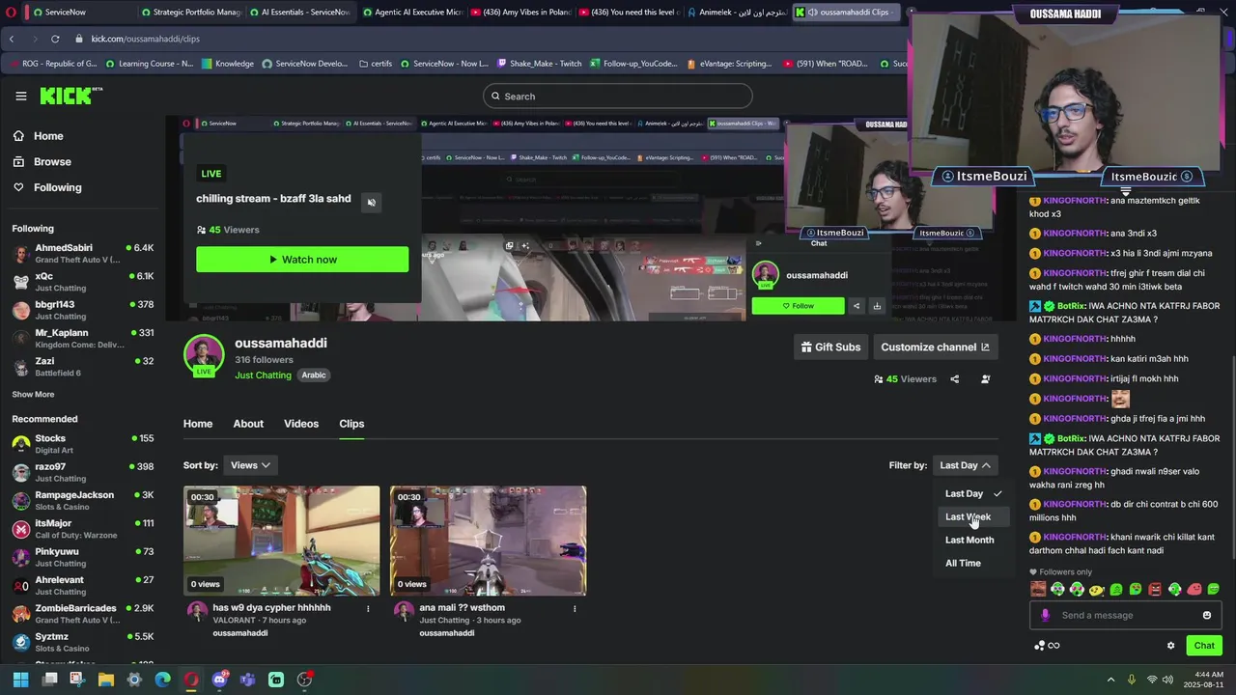Play the 'has w9 dya cypher' clip thumbnail
Viewport: 1236px width, 695px height.
click(282, 541)
